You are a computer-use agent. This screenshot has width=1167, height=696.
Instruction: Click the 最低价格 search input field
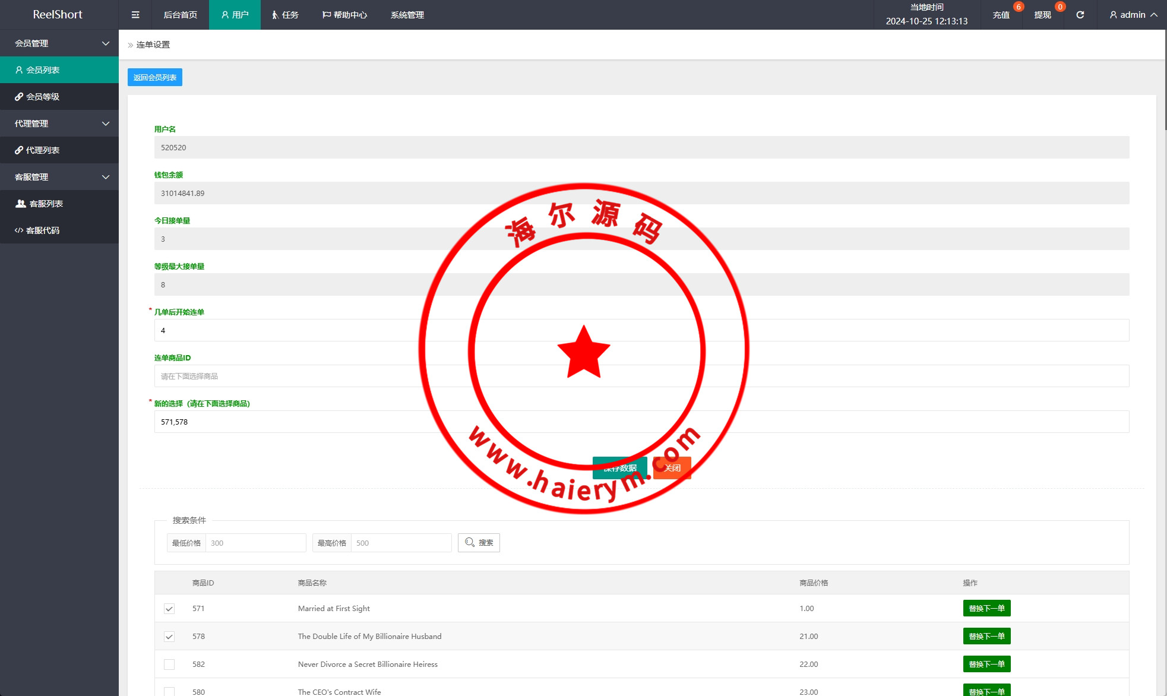click(255, 543)
